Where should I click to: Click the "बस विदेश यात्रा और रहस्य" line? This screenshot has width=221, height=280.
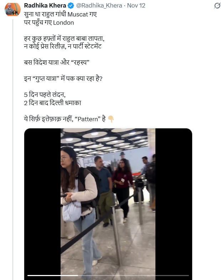coord(57,62)
